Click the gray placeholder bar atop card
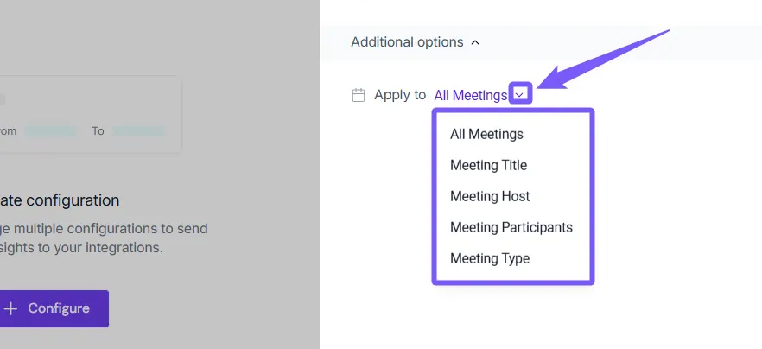This screenshot has height=349, width=762. pyautogui.click(x=3, y=99)
